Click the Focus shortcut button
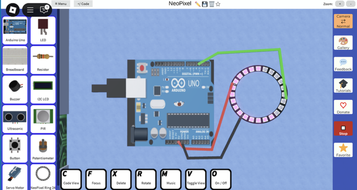 coord(96,179)
